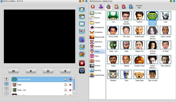Select the Distortions category
Screen dimensions: 176x102
(x=97, y=42)
